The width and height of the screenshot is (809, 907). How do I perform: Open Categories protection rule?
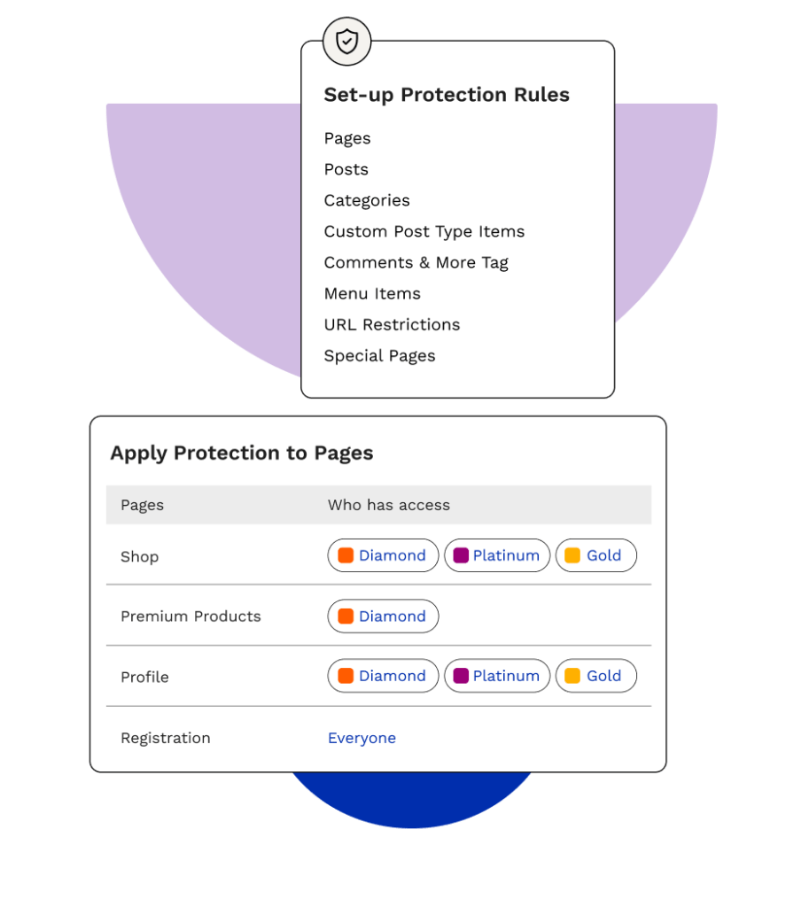367,200
